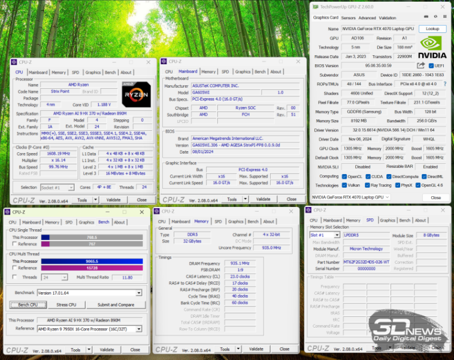Open the Slot #1 memory slot selector
This screenshot has width=454, height=360.
tap(325, 235)
